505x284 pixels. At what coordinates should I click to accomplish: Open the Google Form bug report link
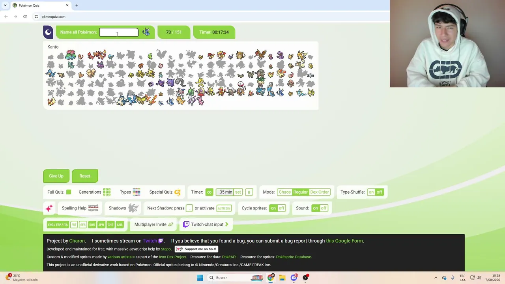coord(344,241)
